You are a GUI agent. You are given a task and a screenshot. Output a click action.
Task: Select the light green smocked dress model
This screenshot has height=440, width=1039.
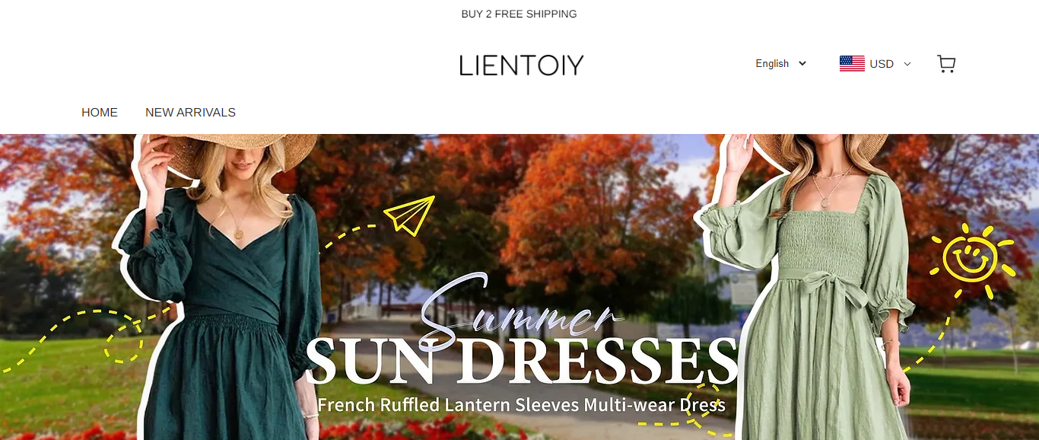click(818, 304)
